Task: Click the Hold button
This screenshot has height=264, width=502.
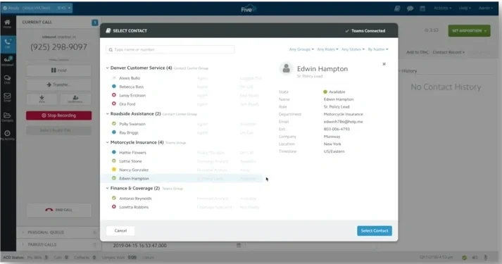Action: point(58,70)
